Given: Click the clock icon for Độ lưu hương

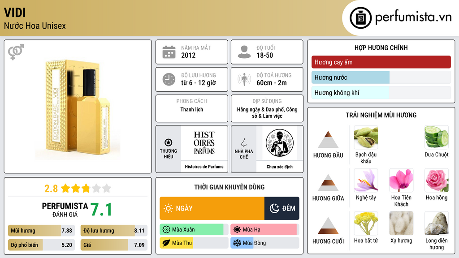Looking at the screenshot, I should pos(169,79).
